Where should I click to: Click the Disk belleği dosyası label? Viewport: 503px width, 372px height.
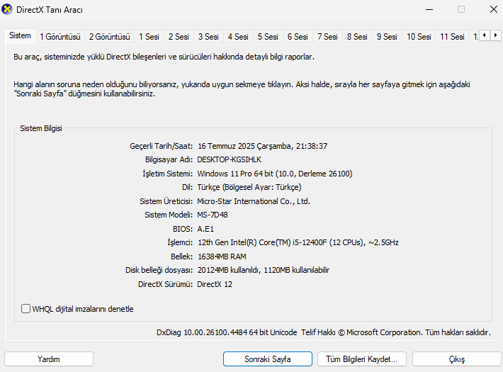pos(159,270)
